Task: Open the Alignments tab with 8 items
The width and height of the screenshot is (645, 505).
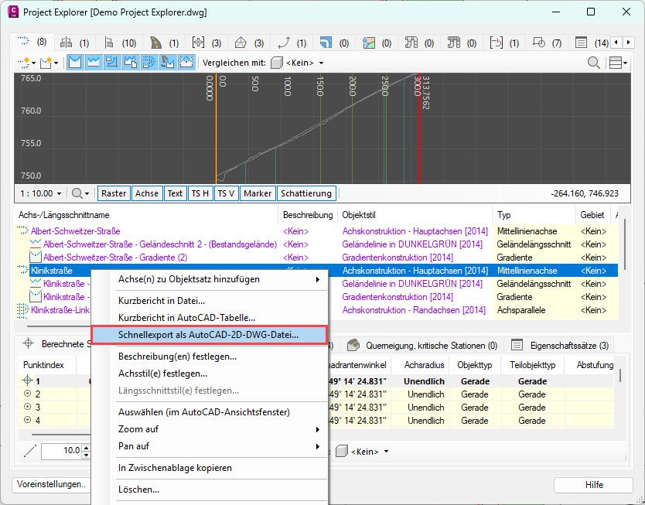Action: click(x=31, y=42)
